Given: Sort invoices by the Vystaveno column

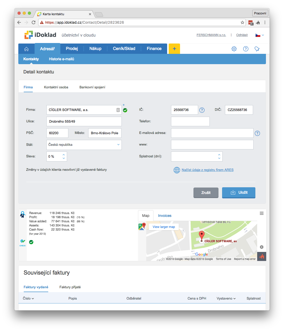Looking at the screenshot, I should coord(226,298).
